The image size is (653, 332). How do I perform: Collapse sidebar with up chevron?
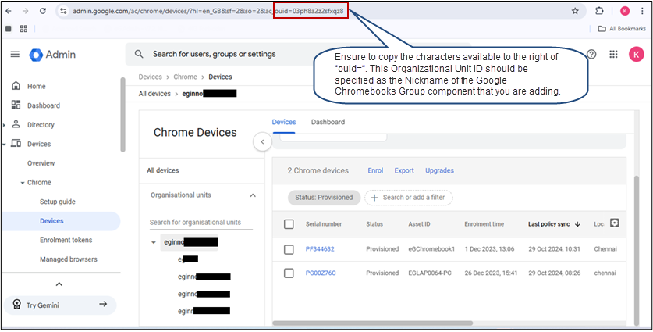(x=59, y=284)
